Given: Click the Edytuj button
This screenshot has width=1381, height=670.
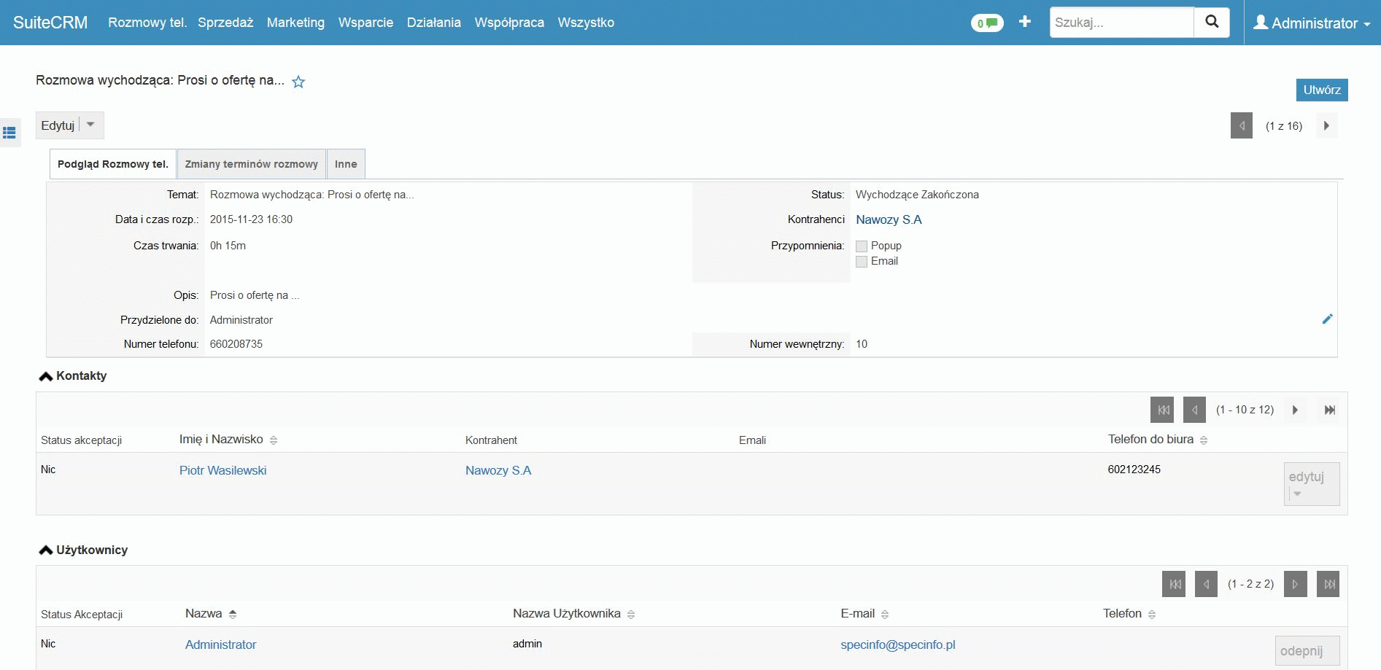Looking at the screenshot, I should click(x=58, y=125).
